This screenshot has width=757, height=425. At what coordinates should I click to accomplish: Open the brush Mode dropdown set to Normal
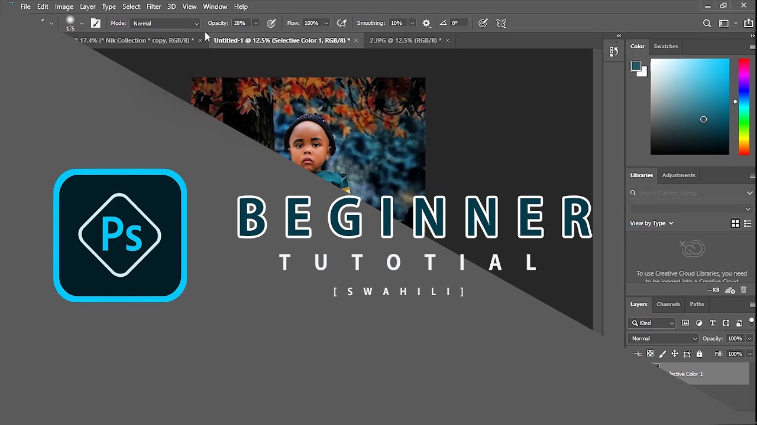[165, 24]
